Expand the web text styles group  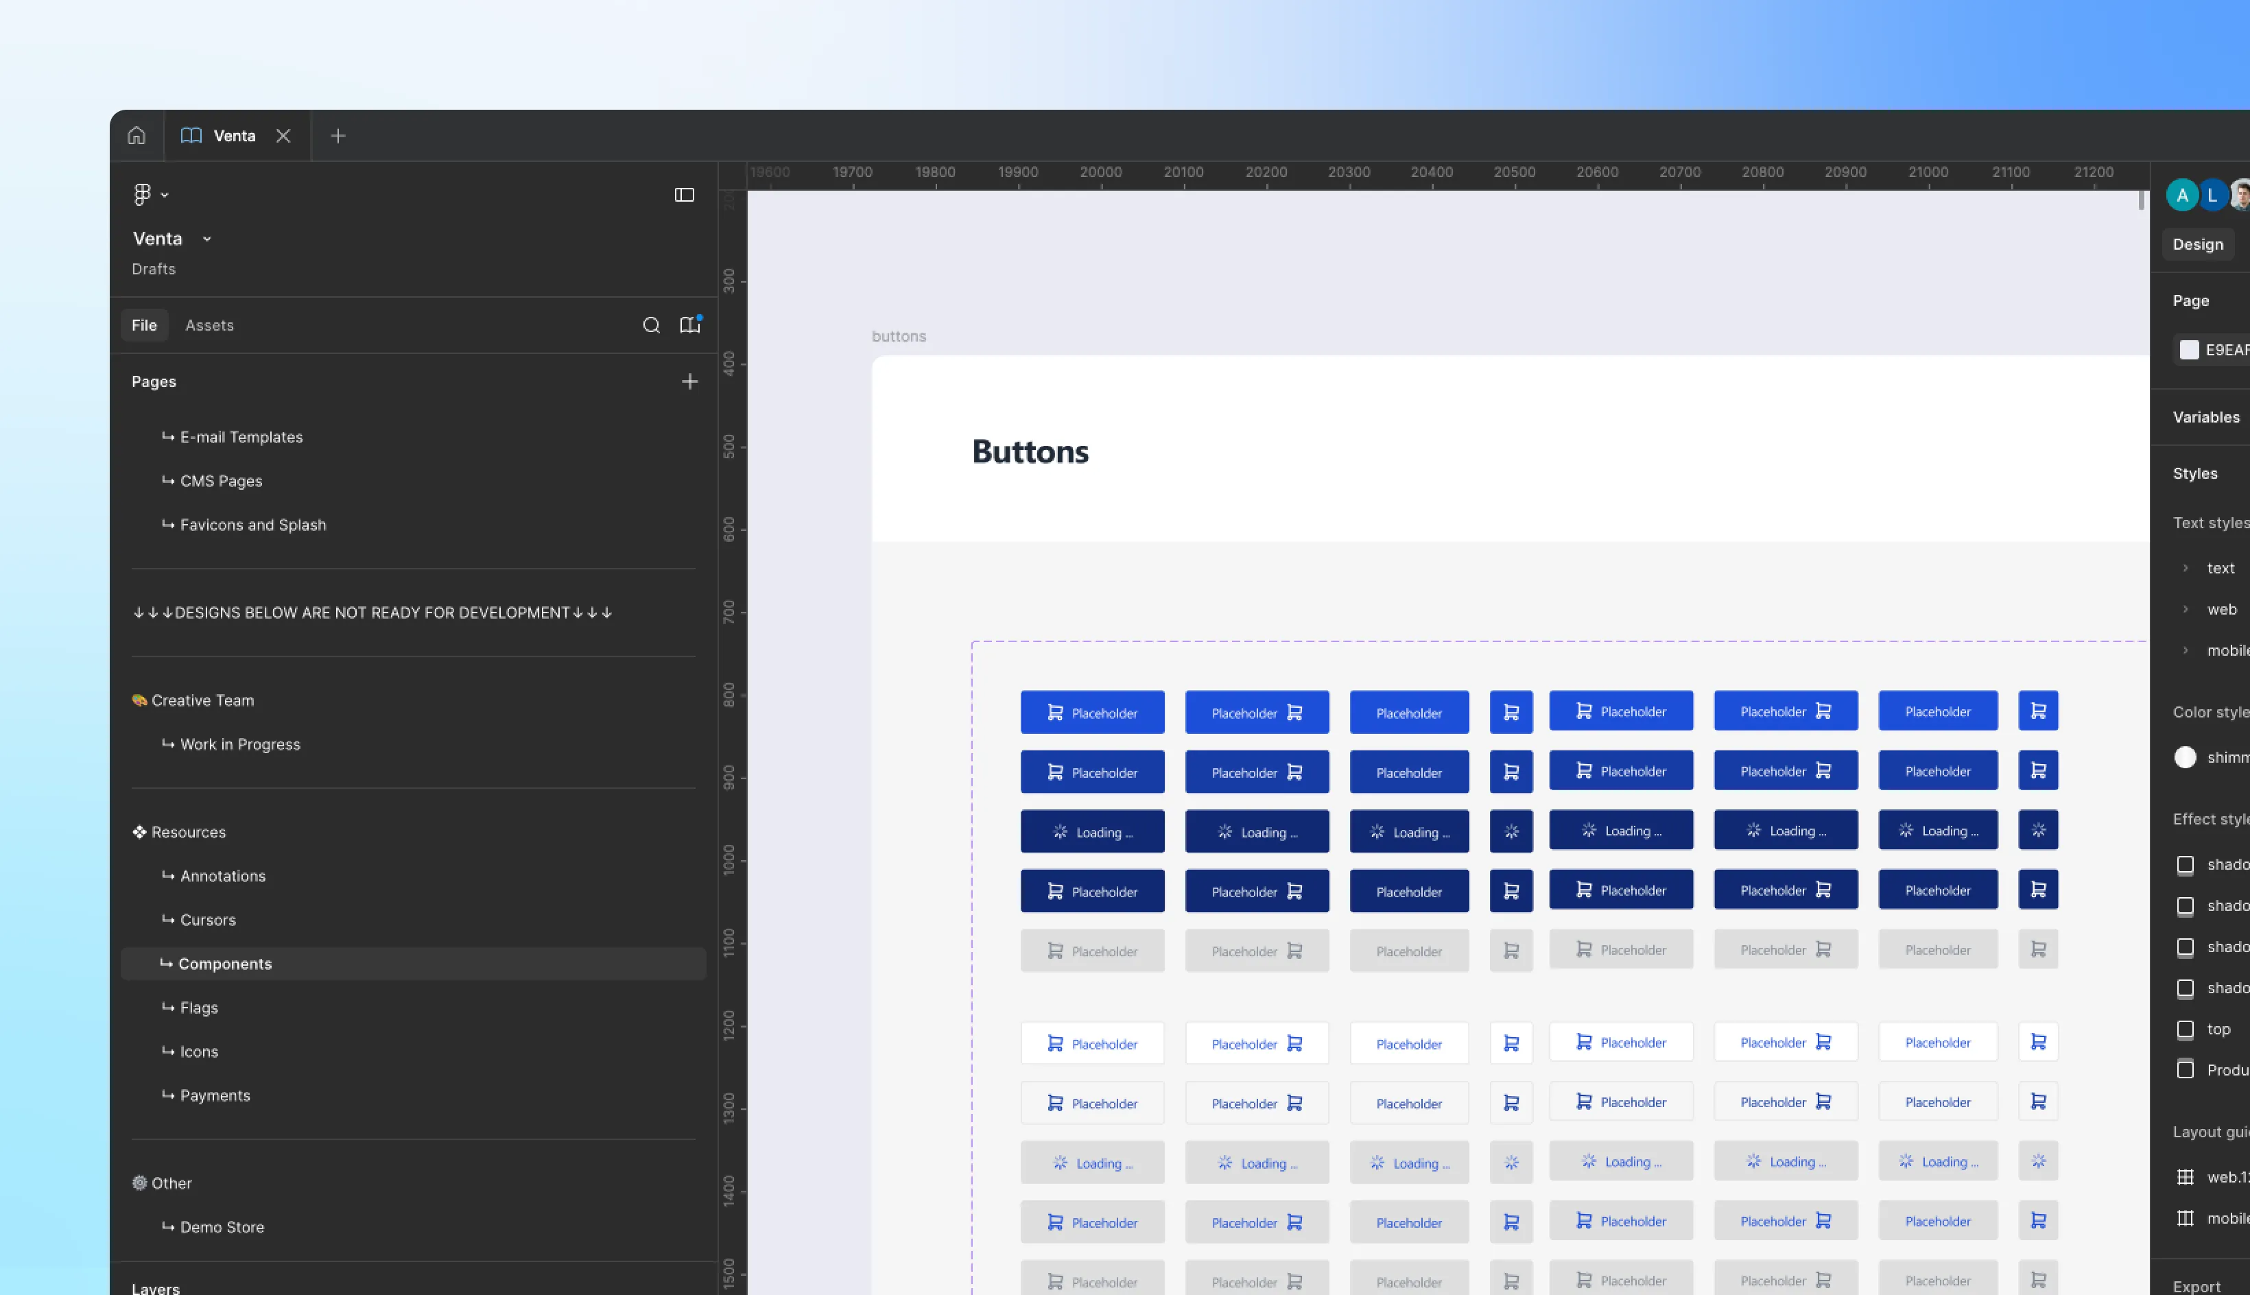[2186, 609]
